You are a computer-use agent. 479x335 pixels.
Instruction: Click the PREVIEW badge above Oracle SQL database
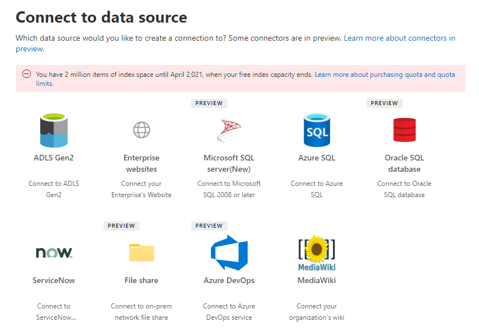point(384,103)
